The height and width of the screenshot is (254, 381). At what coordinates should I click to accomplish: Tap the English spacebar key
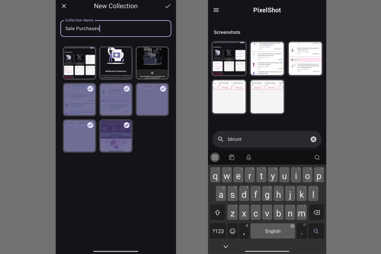[272, 231]
